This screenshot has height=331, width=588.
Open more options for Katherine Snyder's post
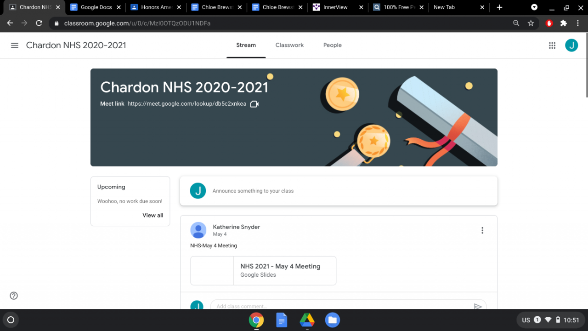(x=482, y=230)
